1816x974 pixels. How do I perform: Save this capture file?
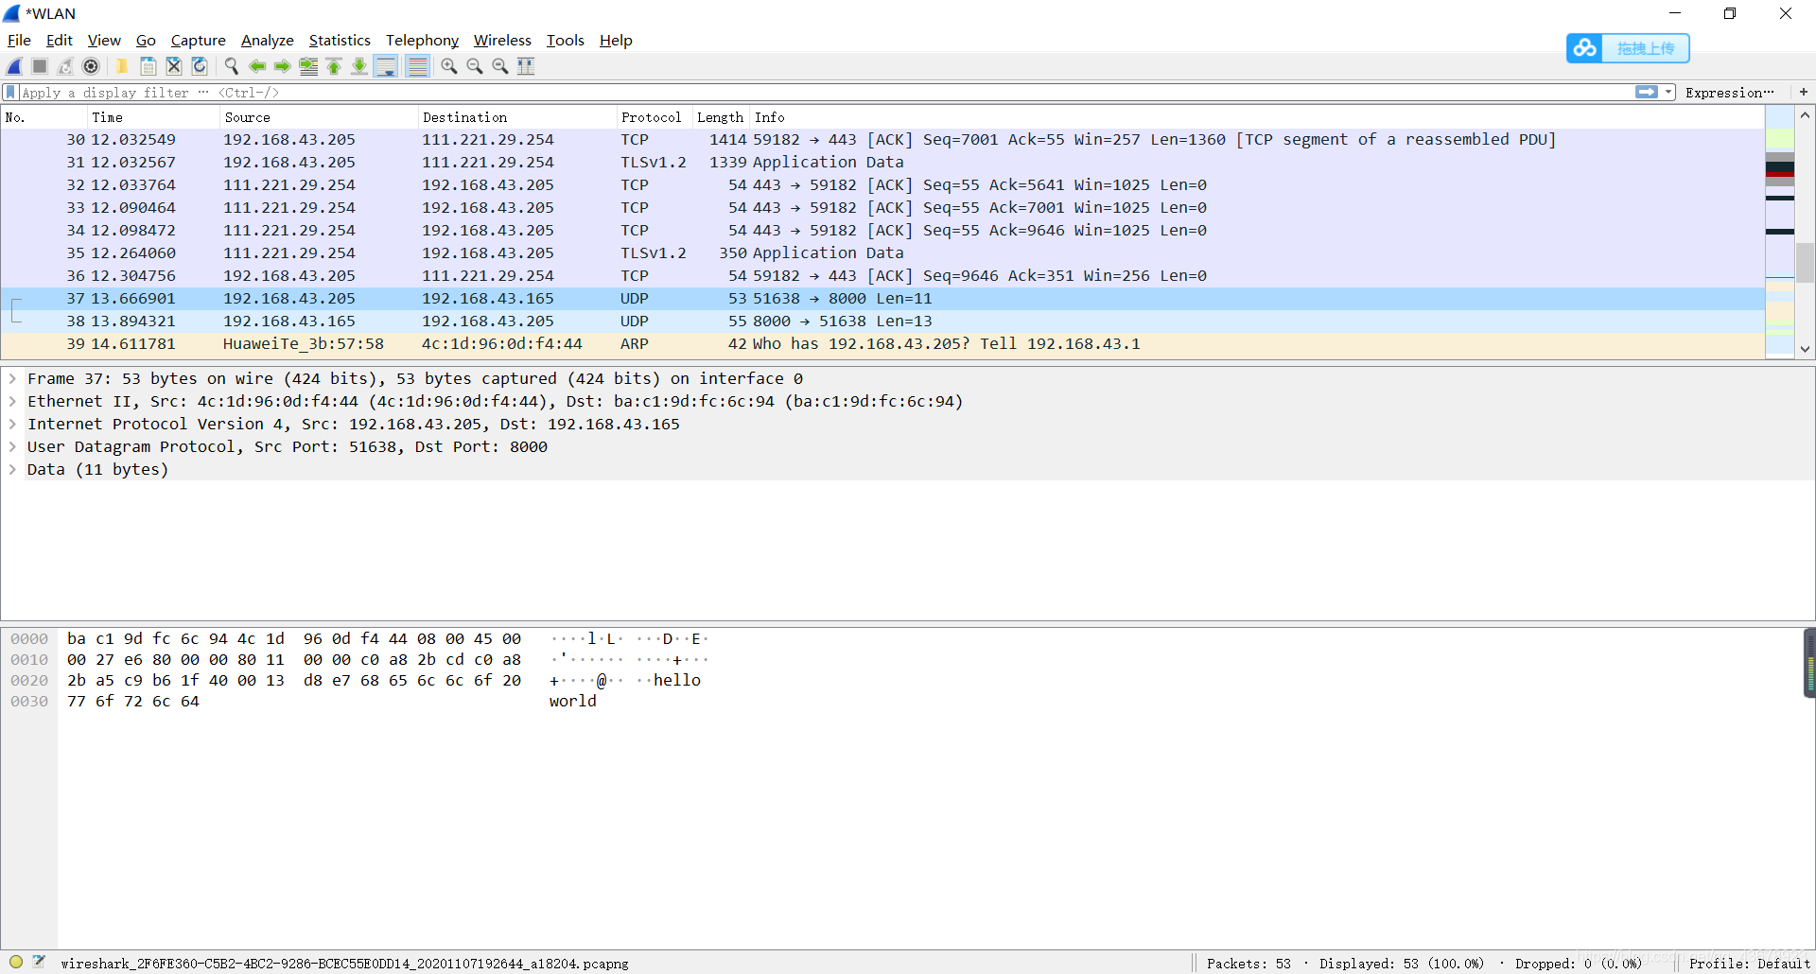tap(148, 66)
